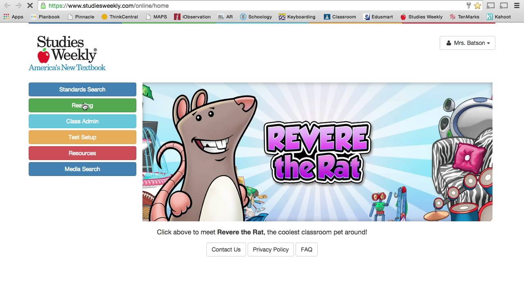
Task: Open the Edusmart bookmark
Action: [378, 17]
